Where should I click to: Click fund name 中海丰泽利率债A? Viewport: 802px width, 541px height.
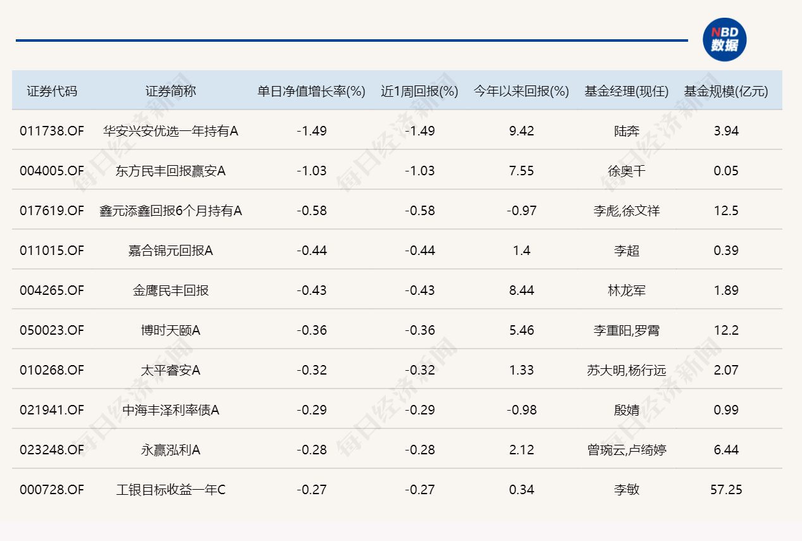click(x=171, y=410)
